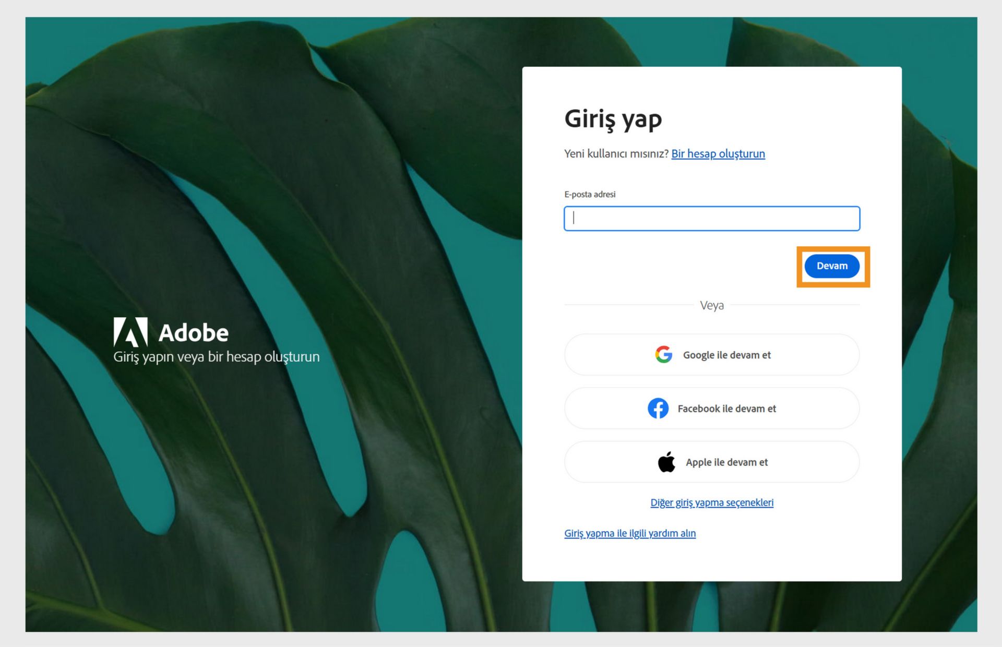
Task: Click empty space left of the Devam button
Action: coord(678,266)
